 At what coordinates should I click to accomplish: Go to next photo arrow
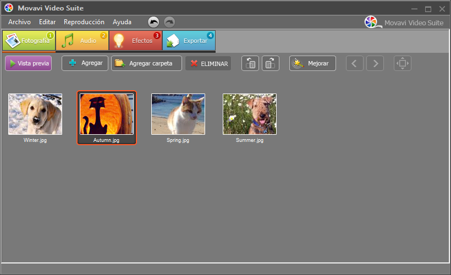point(375,63)
